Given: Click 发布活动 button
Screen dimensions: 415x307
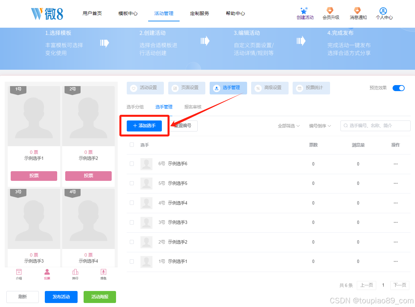Looking at the screenshot, I should [x=61, y=297].
